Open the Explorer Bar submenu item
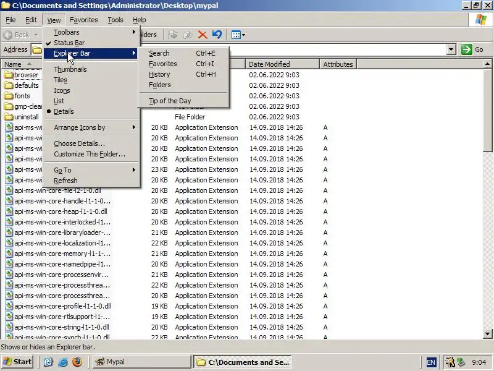 [x=91, y=53]
